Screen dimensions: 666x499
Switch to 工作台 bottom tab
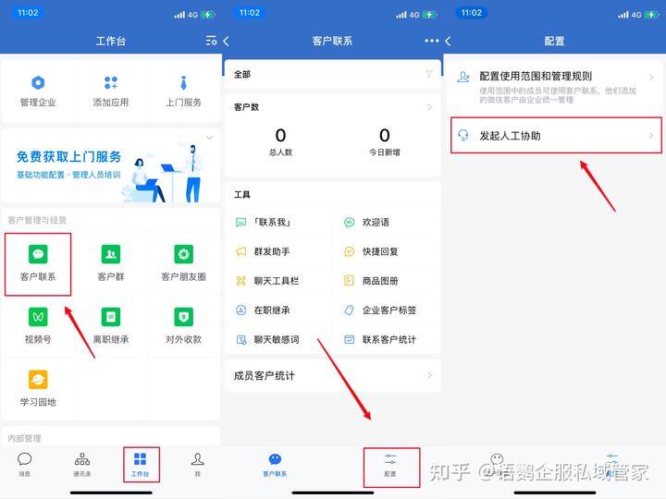(x=140, y=464)
